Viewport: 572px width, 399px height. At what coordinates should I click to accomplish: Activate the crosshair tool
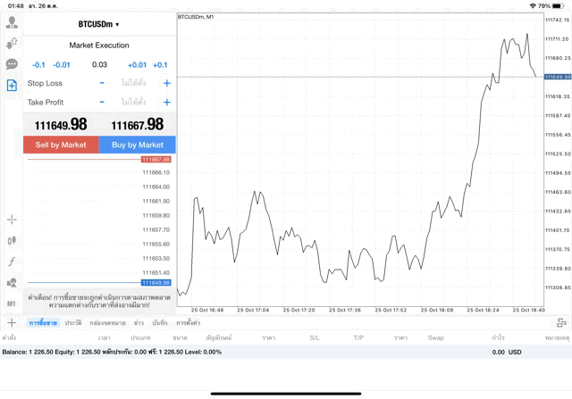pyautogui.click(x=12, y=220)
